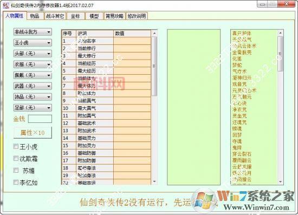This screenshot has height=215, width=298.
Task: Click value cell for row 14 基础灵力
Action: click(x=132, y=138)
